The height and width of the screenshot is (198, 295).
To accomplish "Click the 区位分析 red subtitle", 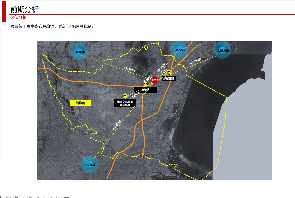I will tap(18, 17).
